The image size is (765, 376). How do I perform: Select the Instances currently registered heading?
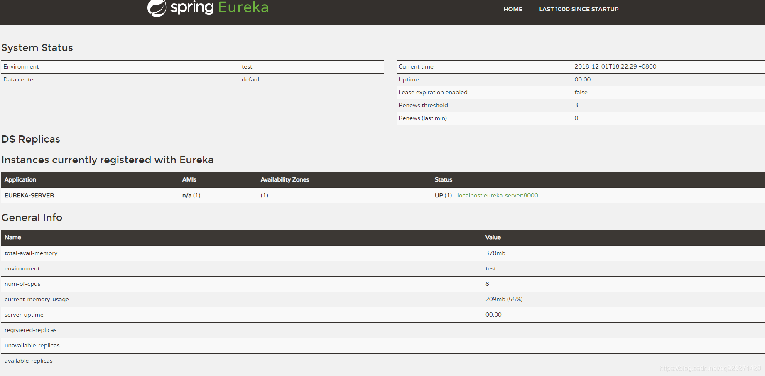click(108, 160)
